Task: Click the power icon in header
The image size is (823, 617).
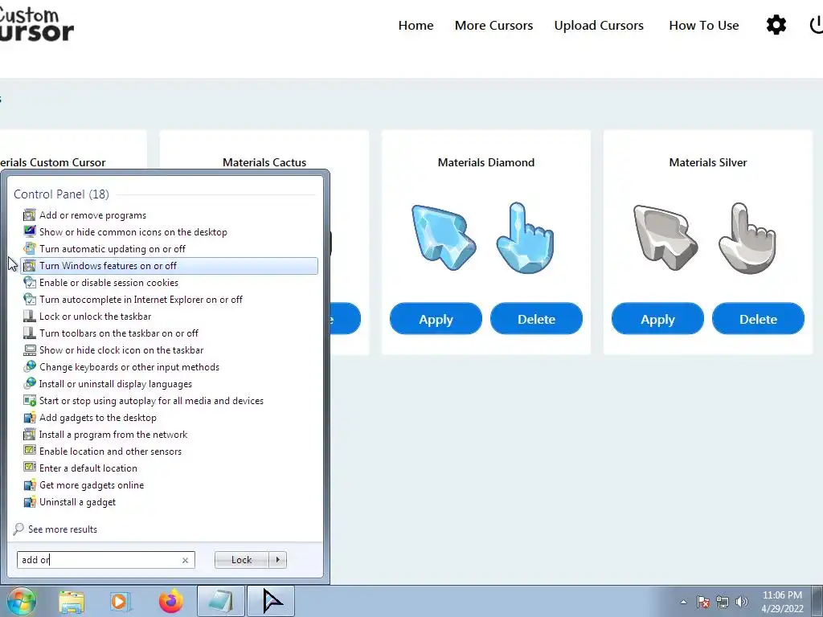Action: tap(816, 25)
